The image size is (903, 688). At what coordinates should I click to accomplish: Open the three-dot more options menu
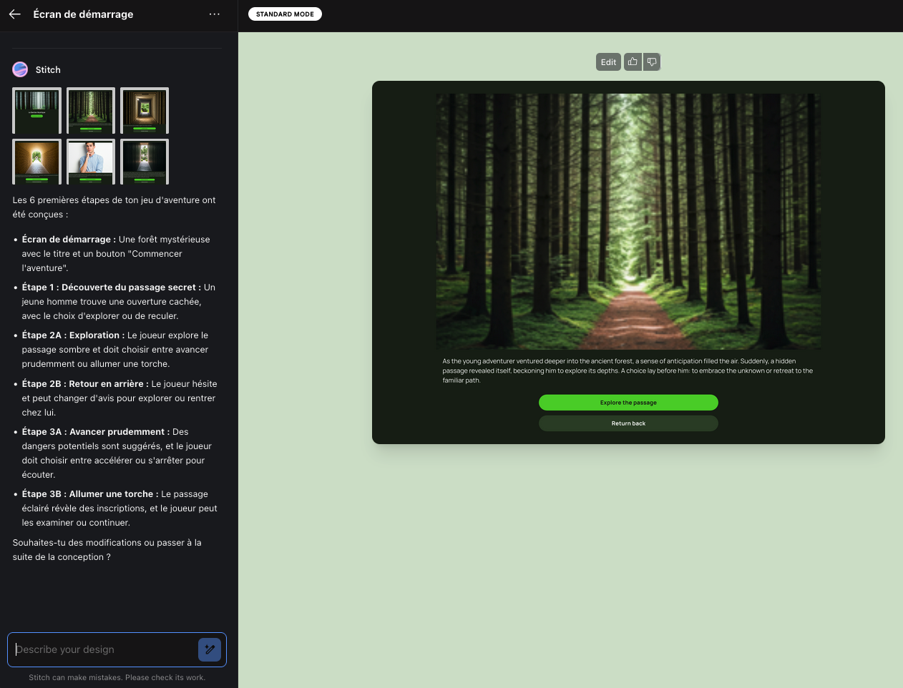click(214, 14)
